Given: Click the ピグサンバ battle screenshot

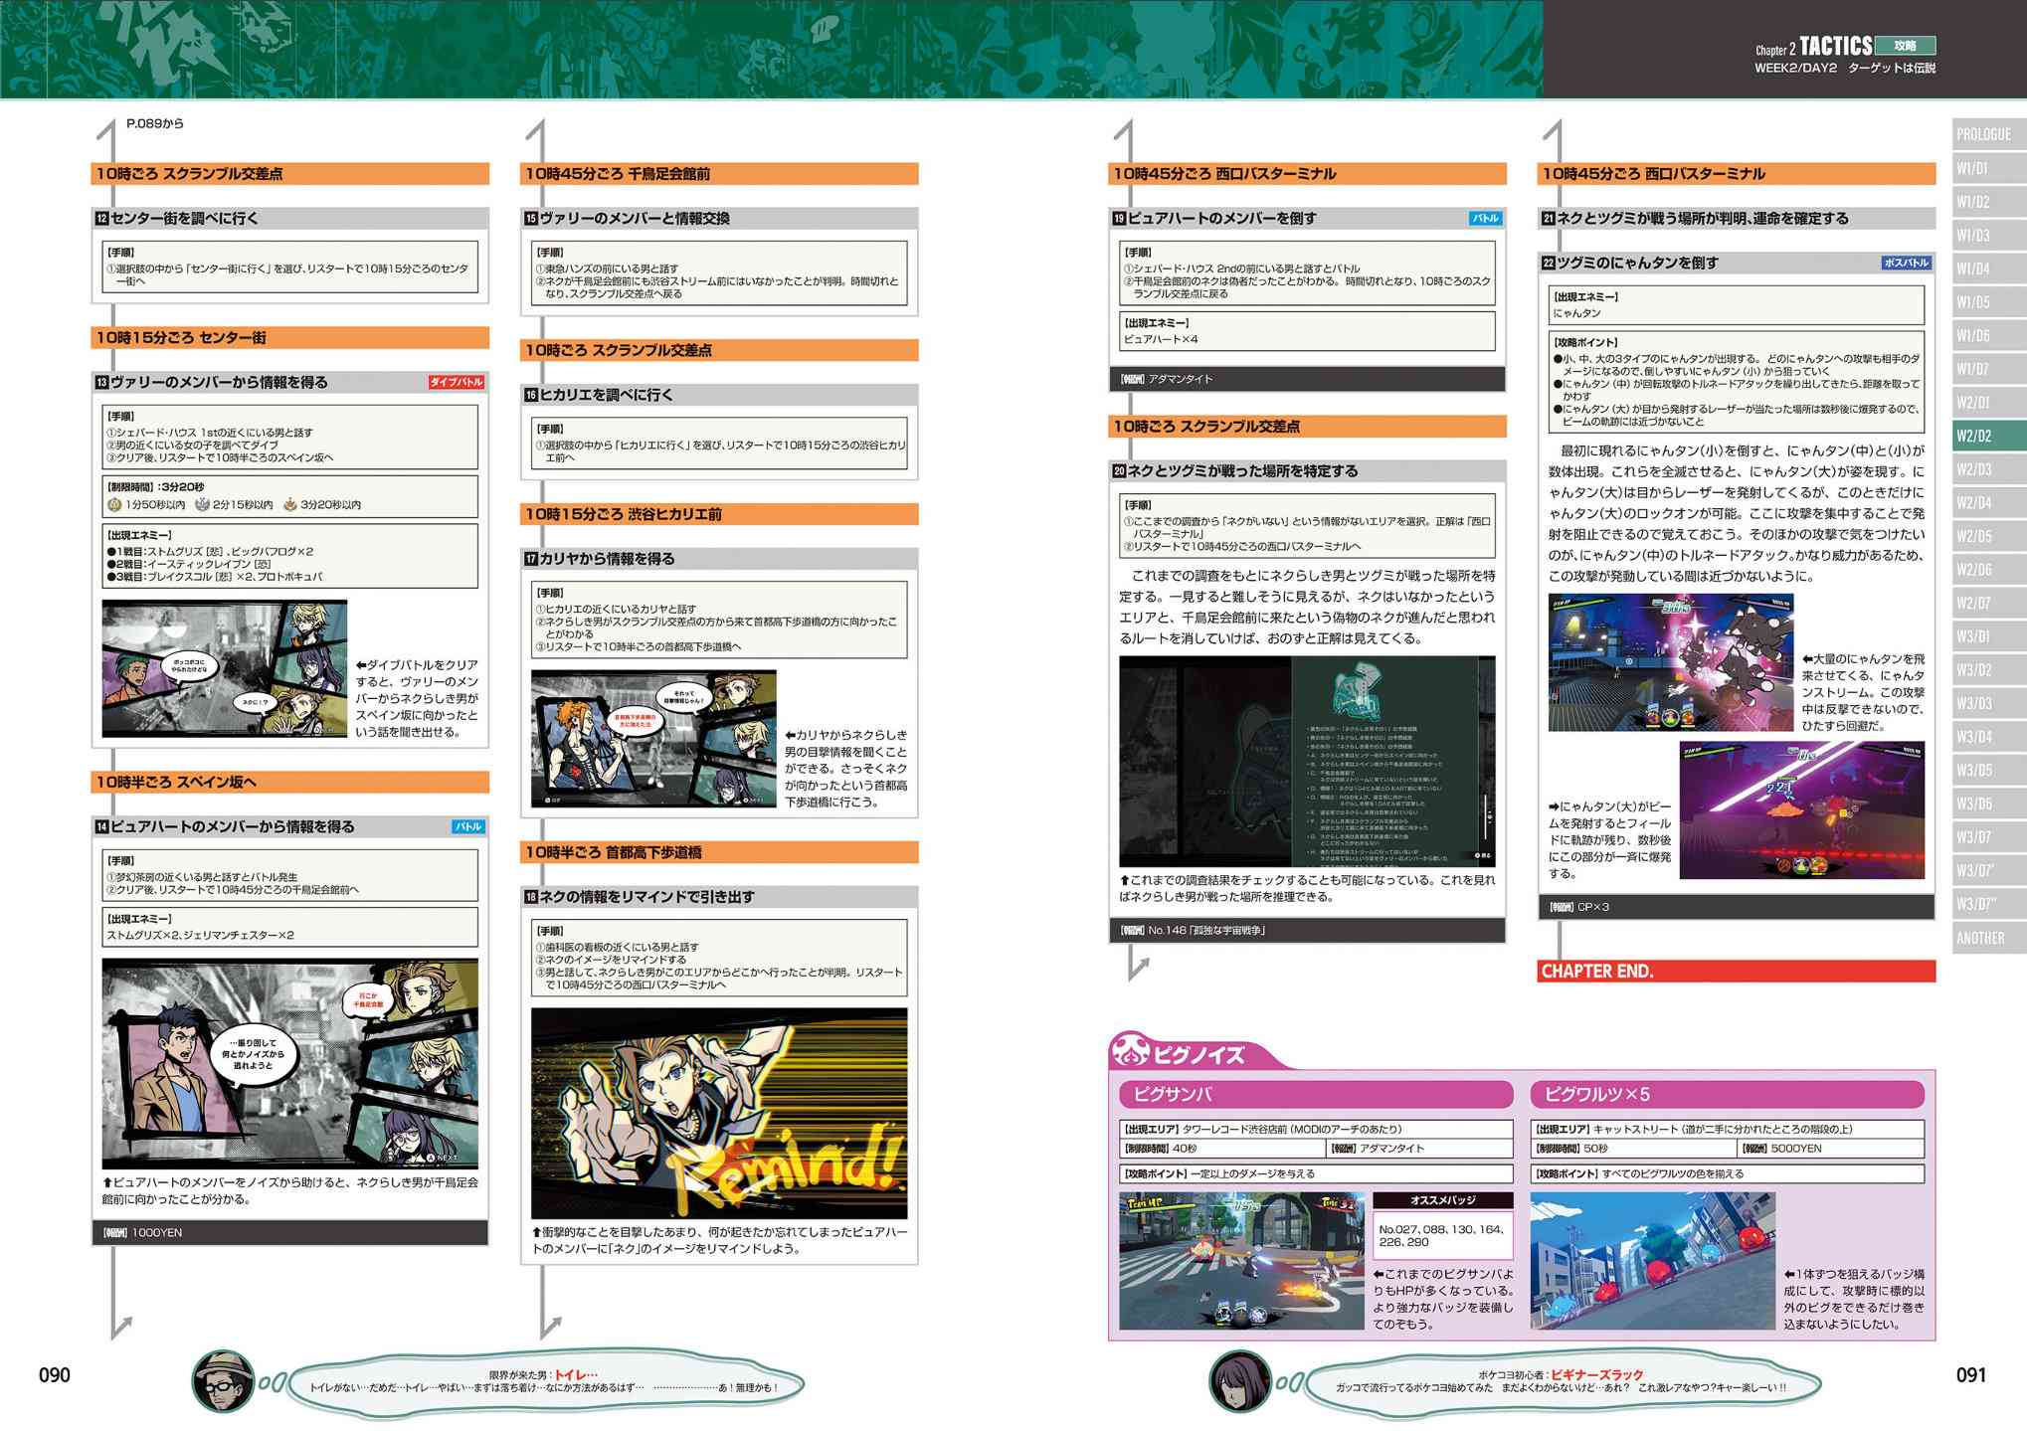Looking at the screenshot, I should click(x=1240, y=1261).
